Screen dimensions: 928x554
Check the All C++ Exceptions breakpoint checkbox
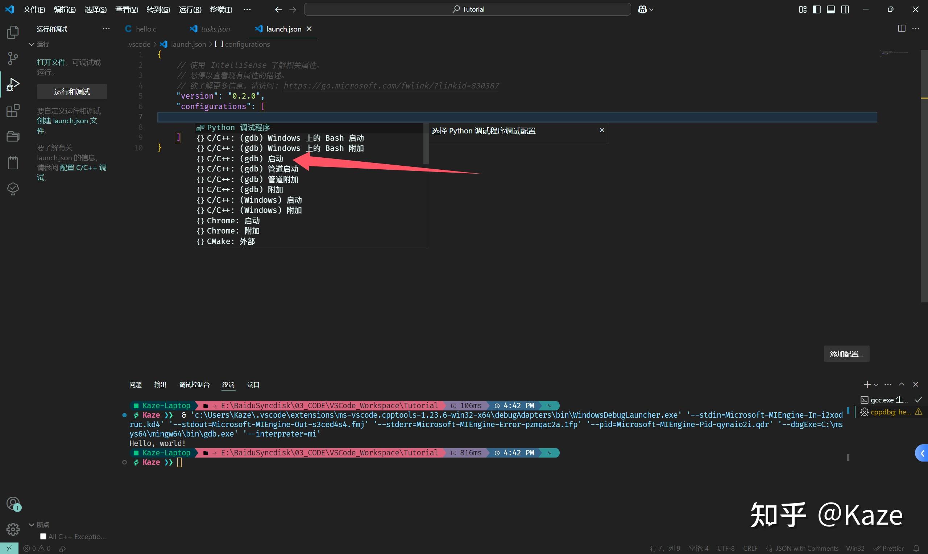tap(43, 536)
